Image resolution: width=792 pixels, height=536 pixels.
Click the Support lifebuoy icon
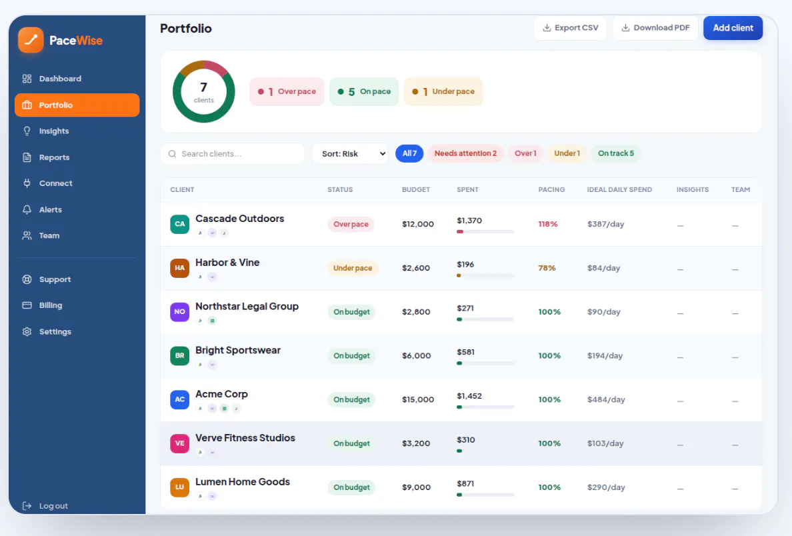click(x=27, y=279)
